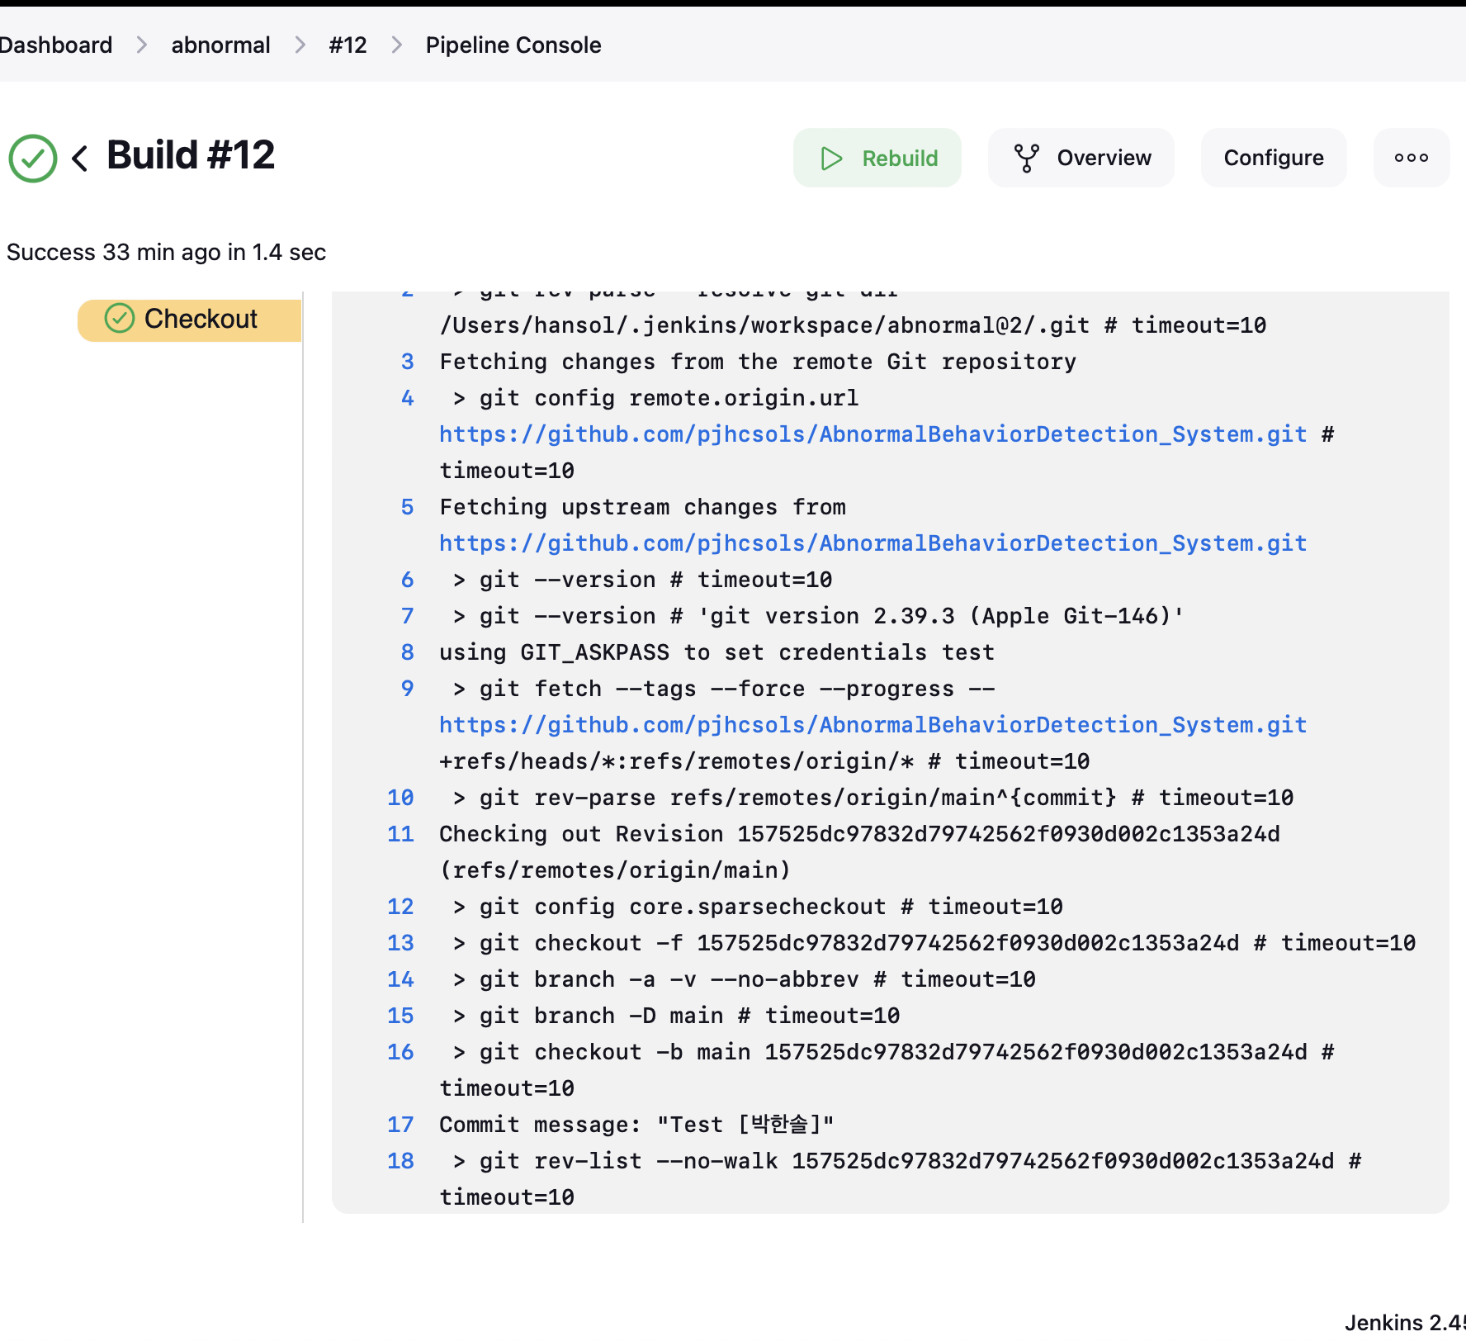Expand the chevron after abnormal breadcrumb
This screenshot has height=1341, width=1466.
coord(300,45)
